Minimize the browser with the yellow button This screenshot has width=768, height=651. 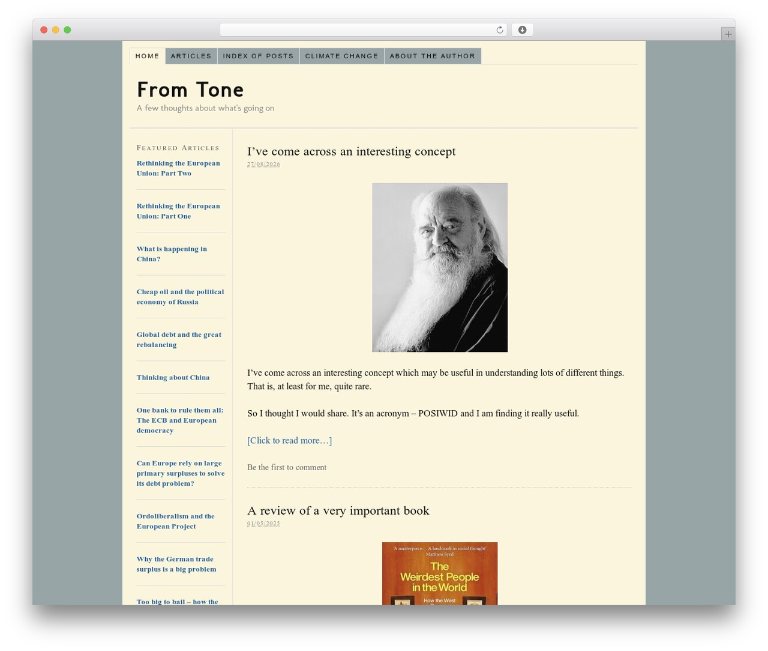pos(56,30)
